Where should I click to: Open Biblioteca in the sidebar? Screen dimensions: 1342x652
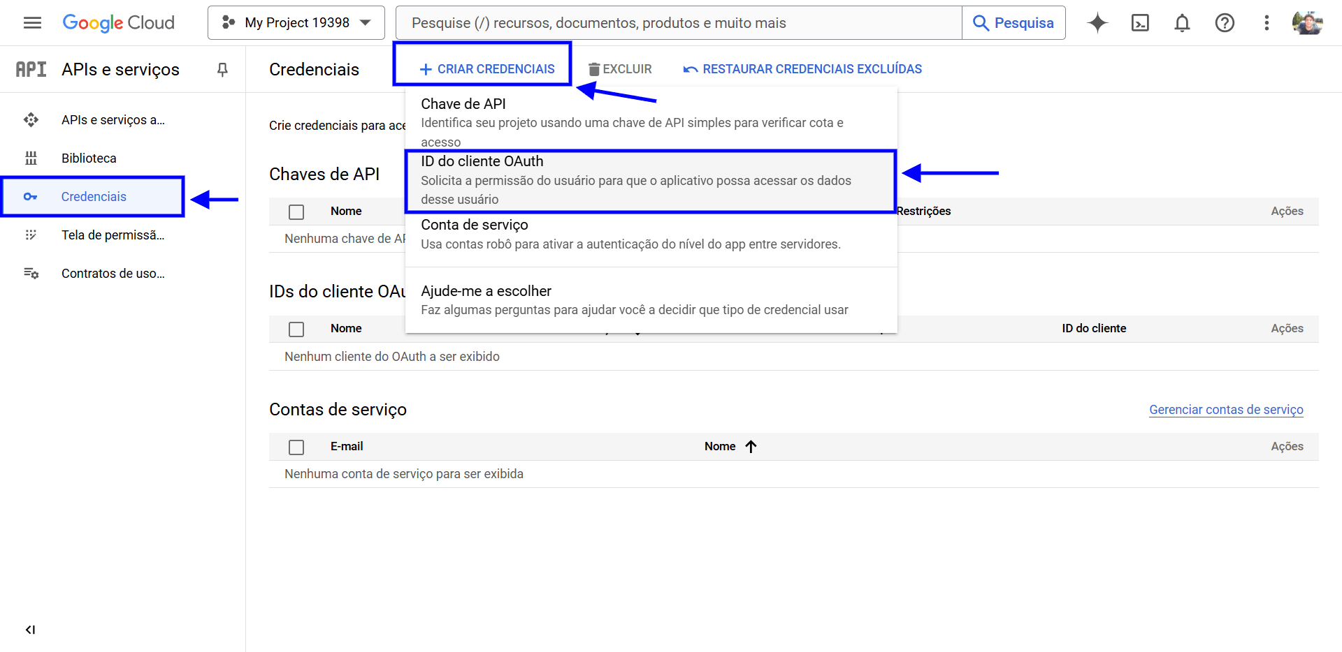click(89, 158)
